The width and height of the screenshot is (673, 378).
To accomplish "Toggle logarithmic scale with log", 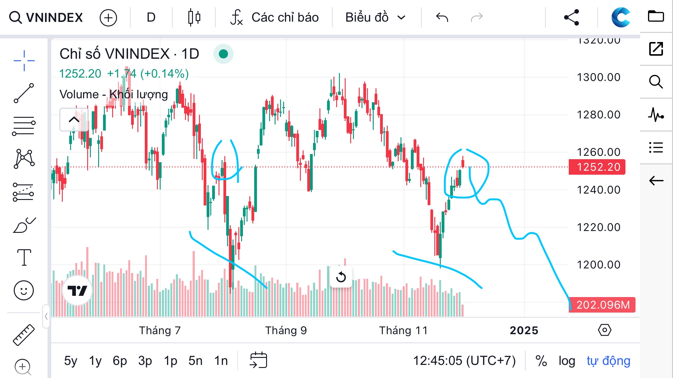I will pyautogui.click(x=567, y=361).
